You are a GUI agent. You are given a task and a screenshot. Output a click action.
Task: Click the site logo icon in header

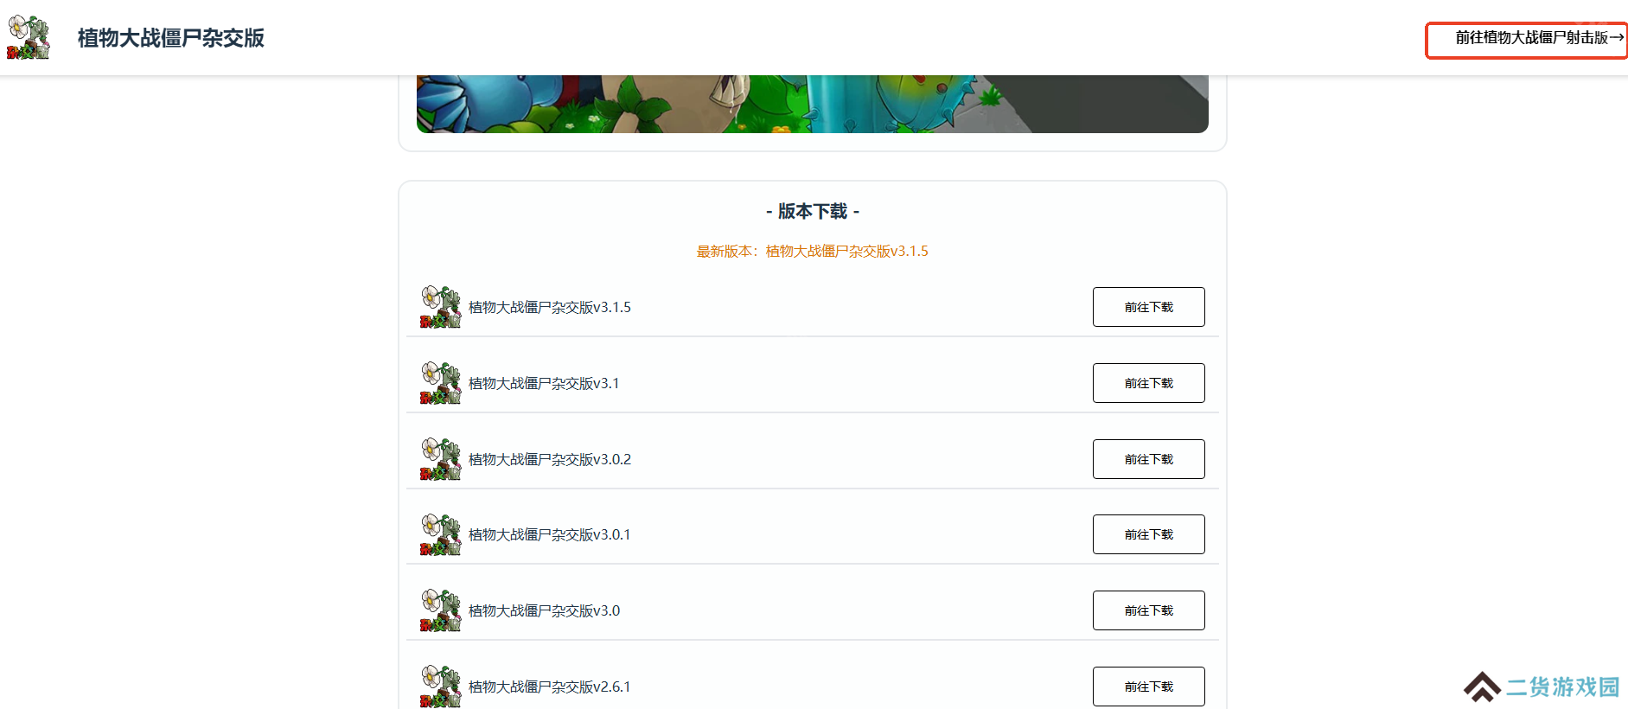click(29, 37)
